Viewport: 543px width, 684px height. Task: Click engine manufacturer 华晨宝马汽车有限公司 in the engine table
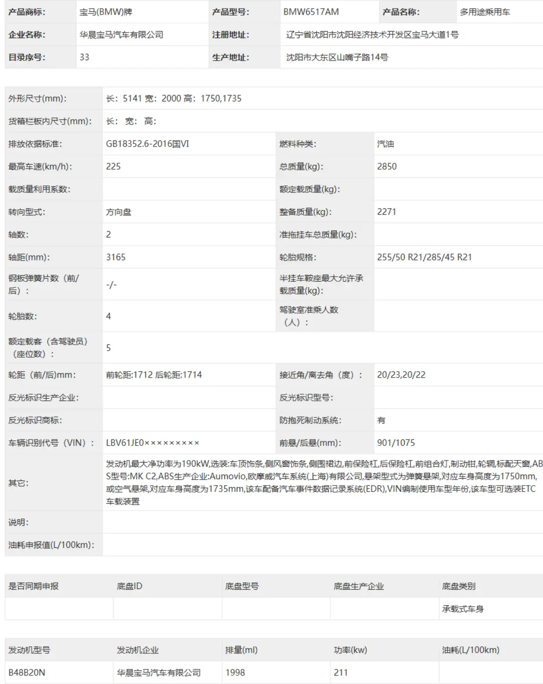click(159, 672)
